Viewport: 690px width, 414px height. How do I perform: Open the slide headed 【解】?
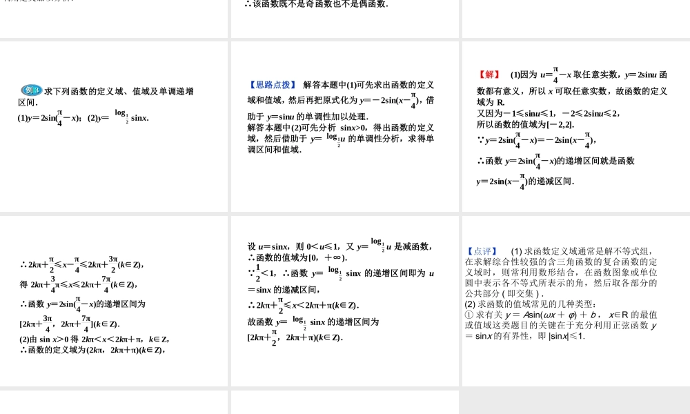(576, 126)
